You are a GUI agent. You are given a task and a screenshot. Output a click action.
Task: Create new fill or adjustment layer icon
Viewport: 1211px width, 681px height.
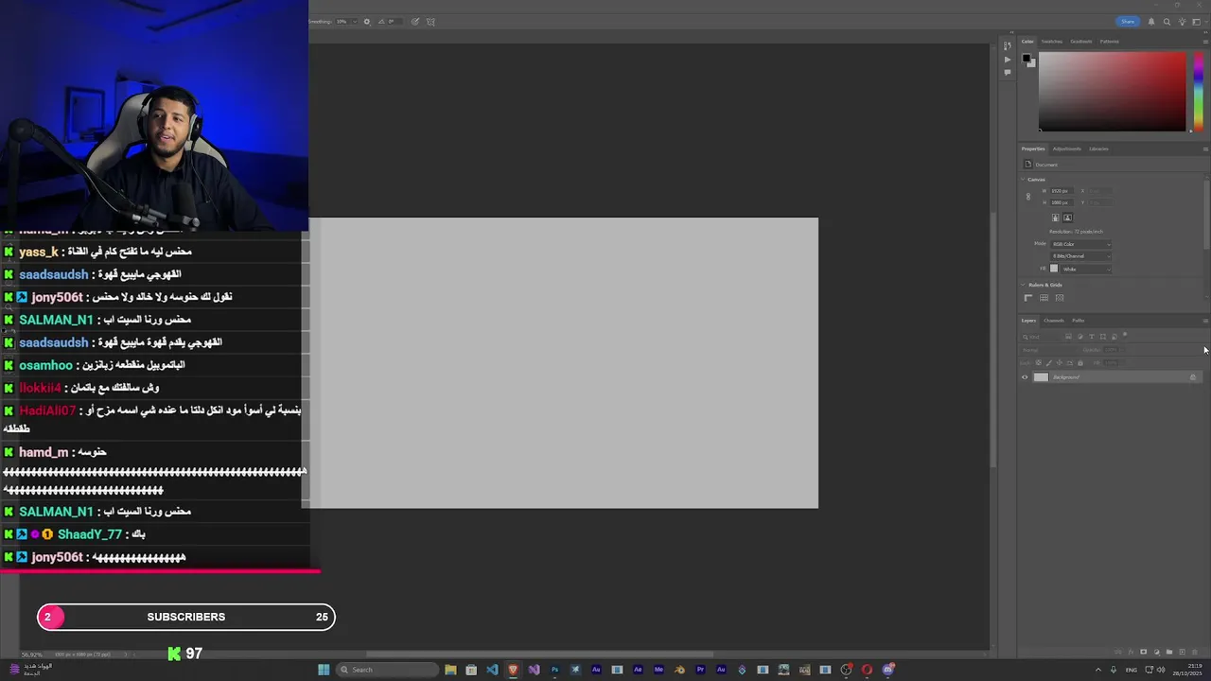click(x=1157, y=652)
